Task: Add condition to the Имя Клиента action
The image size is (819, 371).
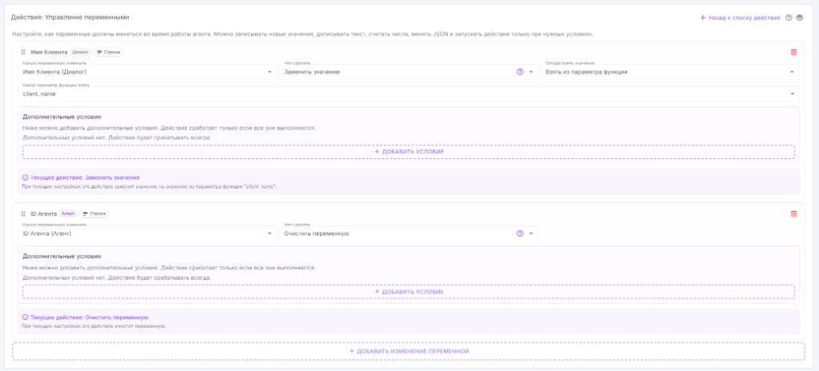Action: [409, 152]
